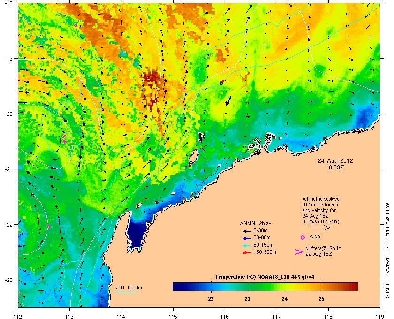The height and width of the screenshot is (319, 394).
Task: Click the 'Argo' legend label
Action: coord(315,237)
